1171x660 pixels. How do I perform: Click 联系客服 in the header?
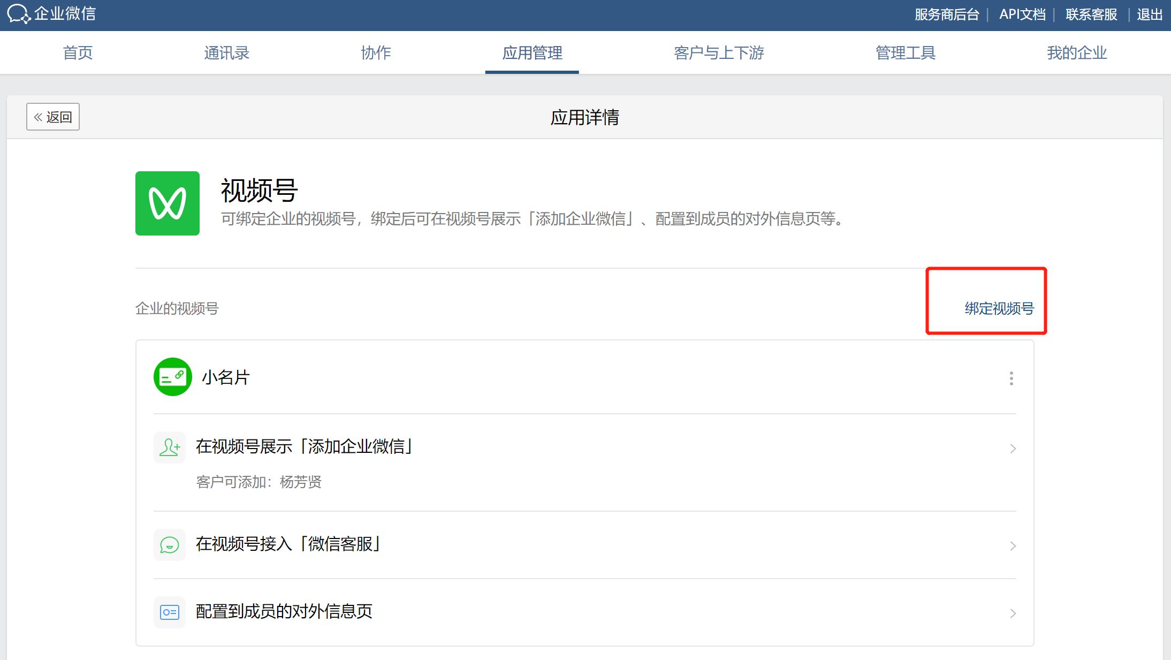(1091, 14)
